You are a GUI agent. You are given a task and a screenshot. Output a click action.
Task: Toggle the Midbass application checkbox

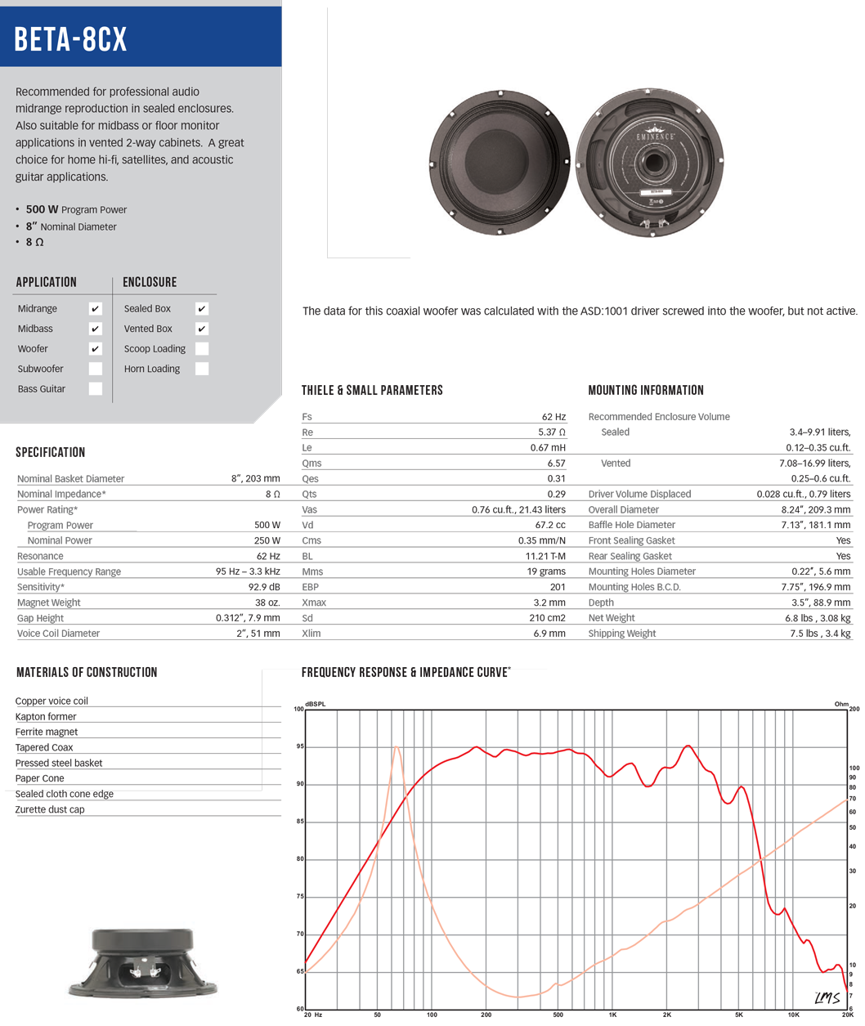pyautogui.click(x=96, y=329)
